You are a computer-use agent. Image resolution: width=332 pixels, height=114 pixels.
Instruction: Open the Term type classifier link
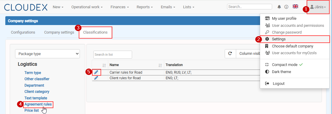click(33, 73)
